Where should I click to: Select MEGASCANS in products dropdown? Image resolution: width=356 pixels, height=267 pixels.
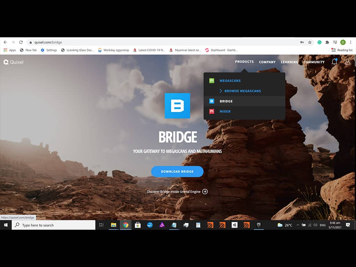230,81
